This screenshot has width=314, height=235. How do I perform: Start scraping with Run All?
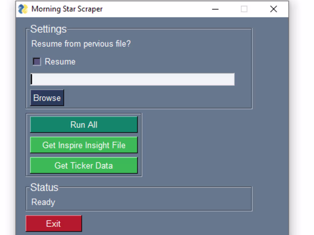84,125
